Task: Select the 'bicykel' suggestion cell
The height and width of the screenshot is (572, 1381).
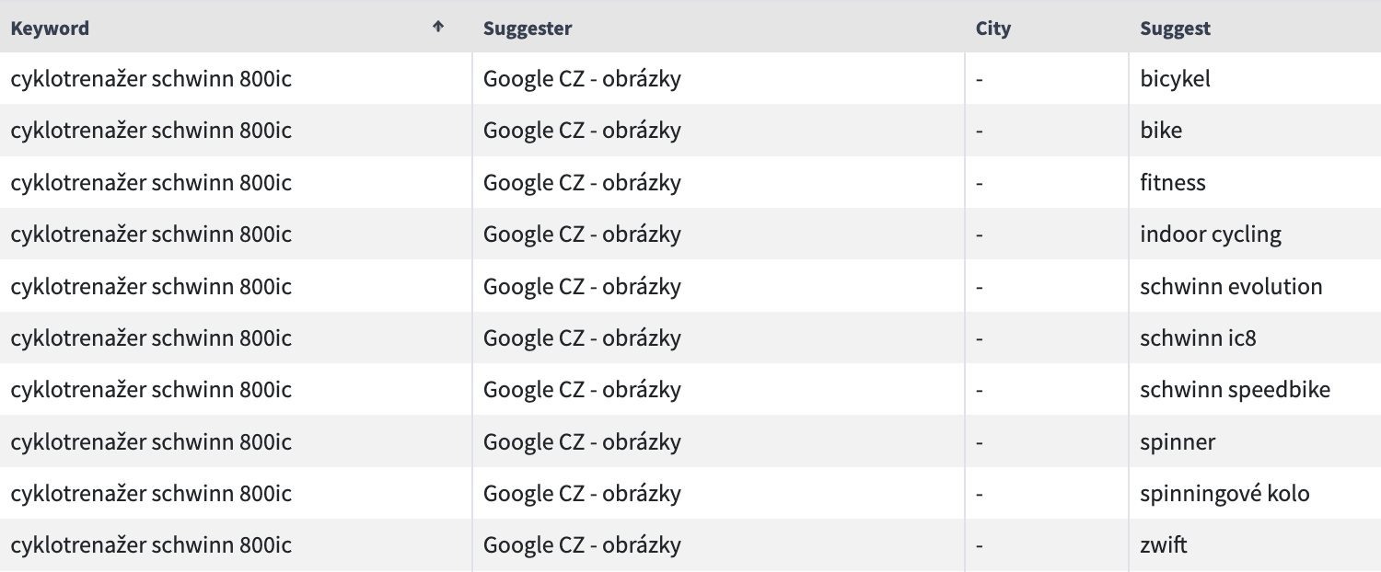Action: (x=1255, y=78)
